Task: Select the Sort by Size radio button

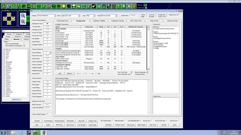Action: 151,121
